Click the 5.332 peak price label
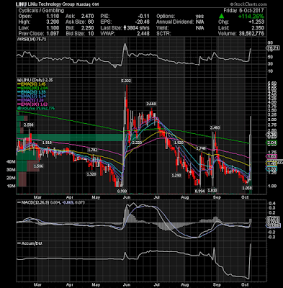283x288 pixels. (x=126, y=81)
